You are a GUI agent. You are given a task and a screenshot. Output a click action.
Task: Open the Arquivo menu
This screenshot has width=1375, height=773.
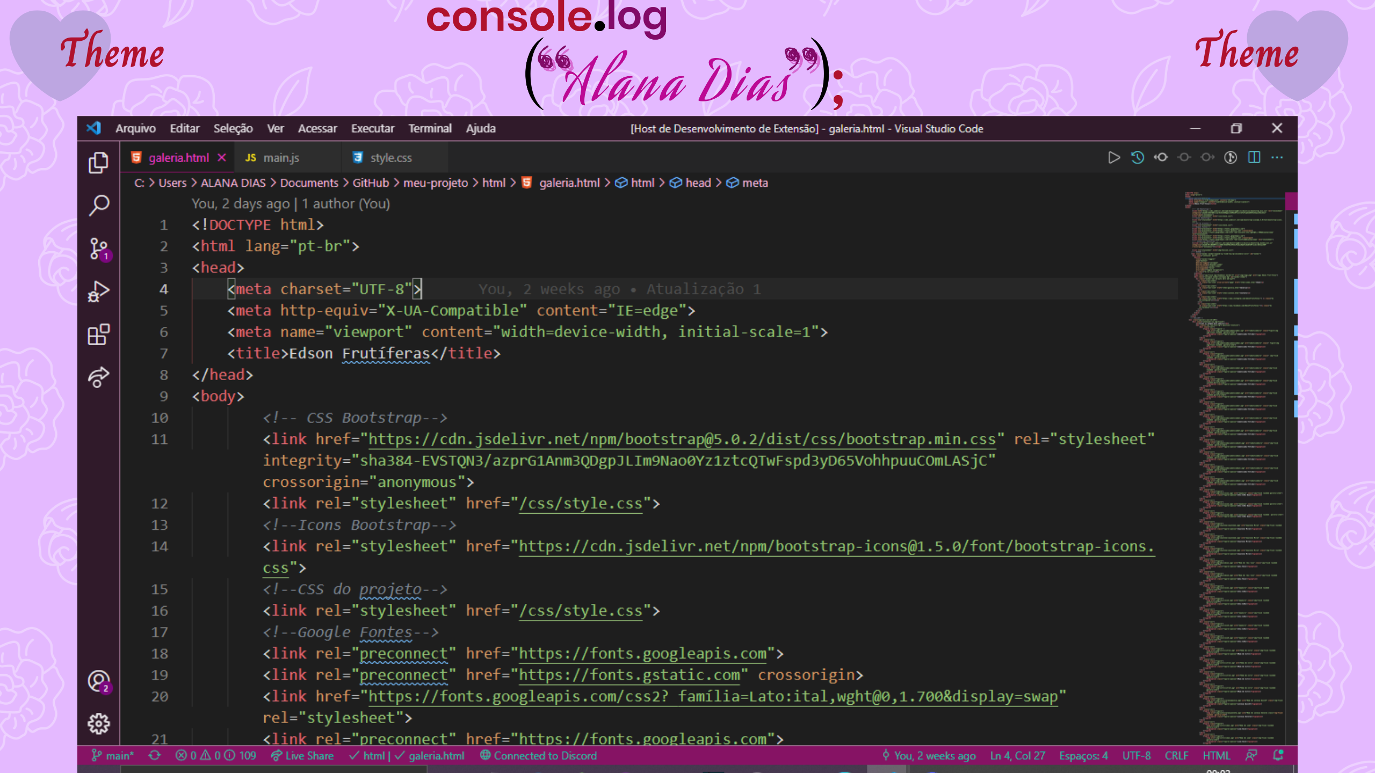click(135, 128)
